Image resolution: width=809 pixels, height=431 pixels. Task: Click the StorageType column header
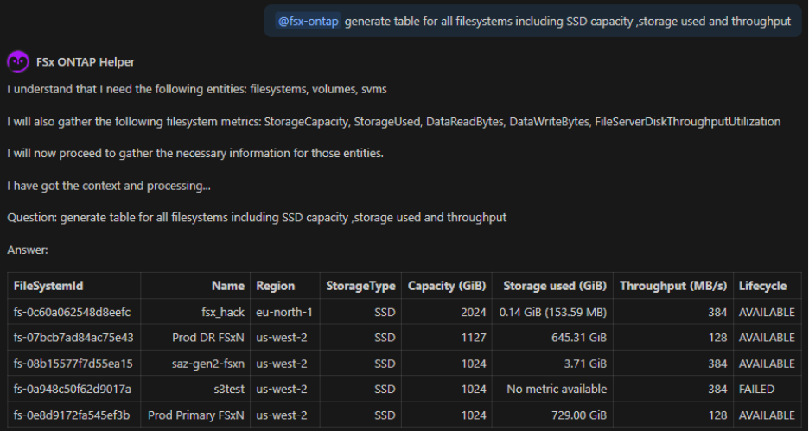(x=360, y=286)
